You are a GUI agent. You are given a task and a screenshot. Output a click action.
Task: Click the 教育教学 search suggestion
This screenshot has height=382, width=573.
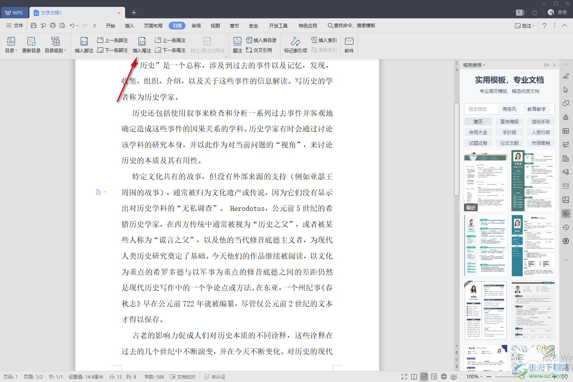coord(537,109)
